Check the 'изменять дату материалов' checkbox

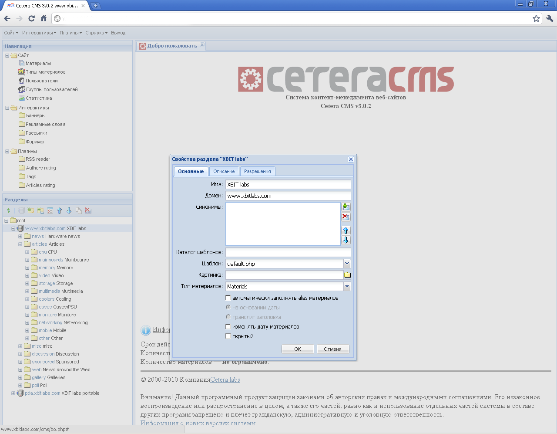[228, 327]
